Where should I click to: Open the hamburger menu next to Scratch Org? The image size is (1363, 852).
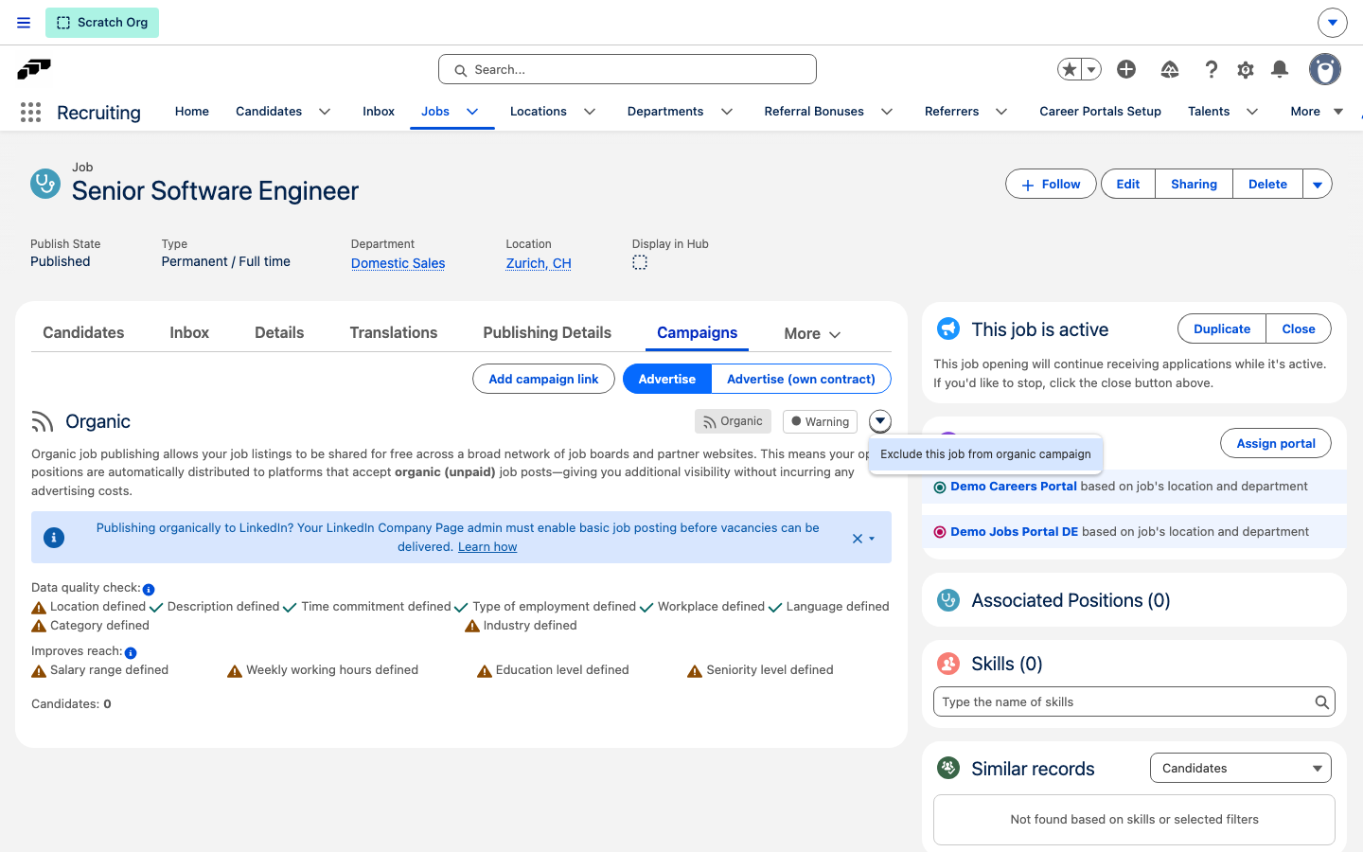[24, 23]
